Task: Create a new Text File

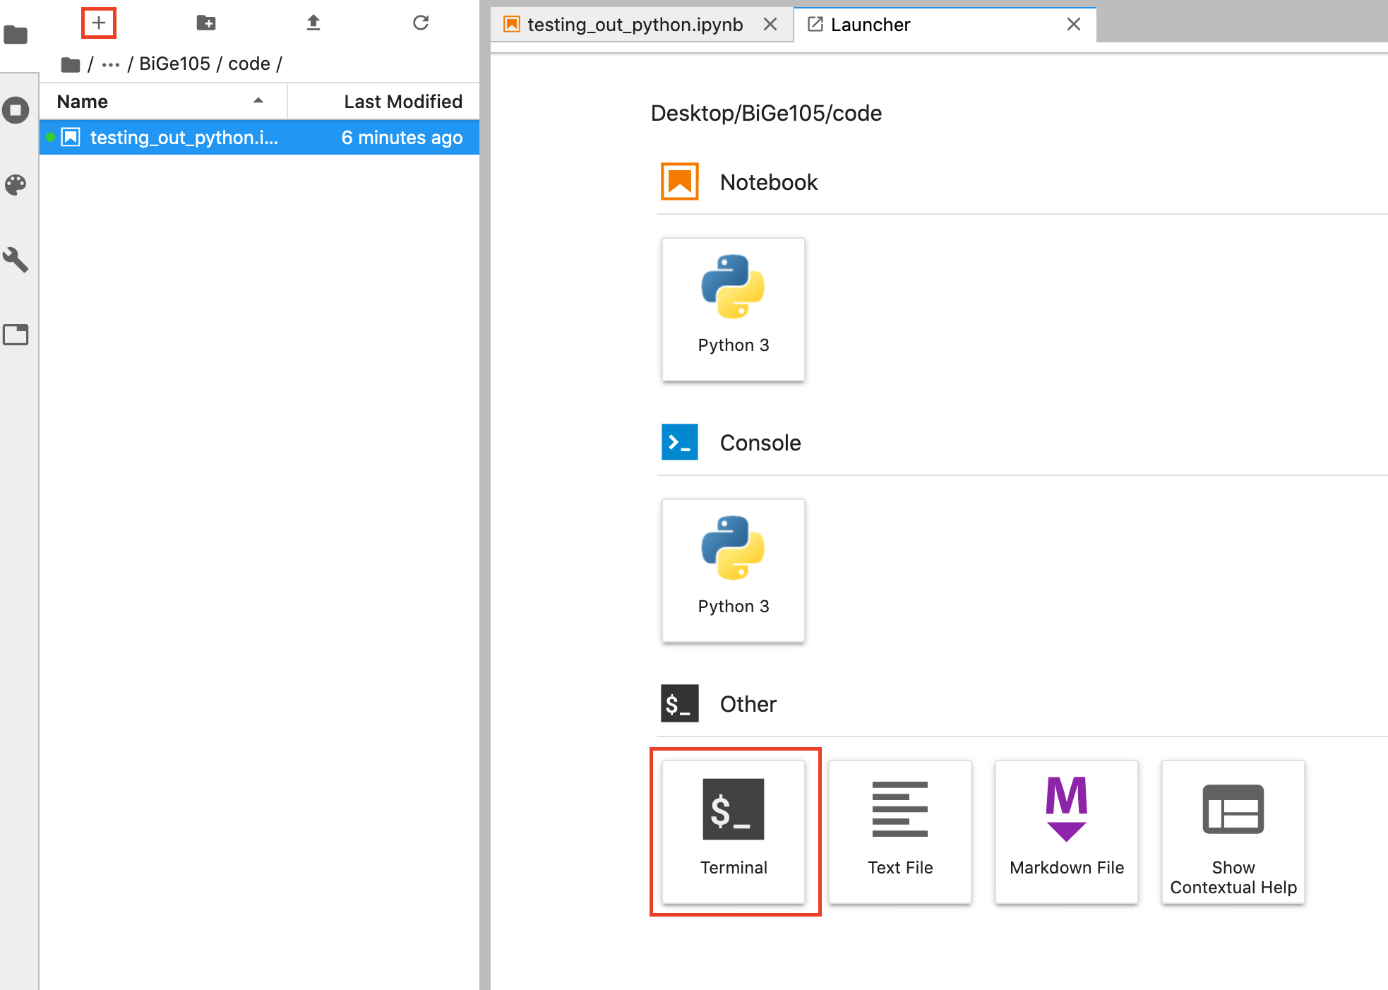Action: (x=900, y=832)
